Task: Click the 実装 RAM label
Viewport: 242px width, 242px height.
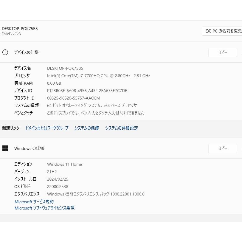Action: [24, 83]
